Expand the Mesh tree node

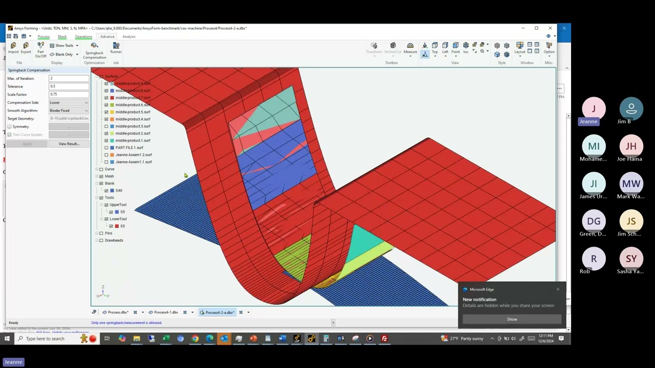click(x=97, y=176)
